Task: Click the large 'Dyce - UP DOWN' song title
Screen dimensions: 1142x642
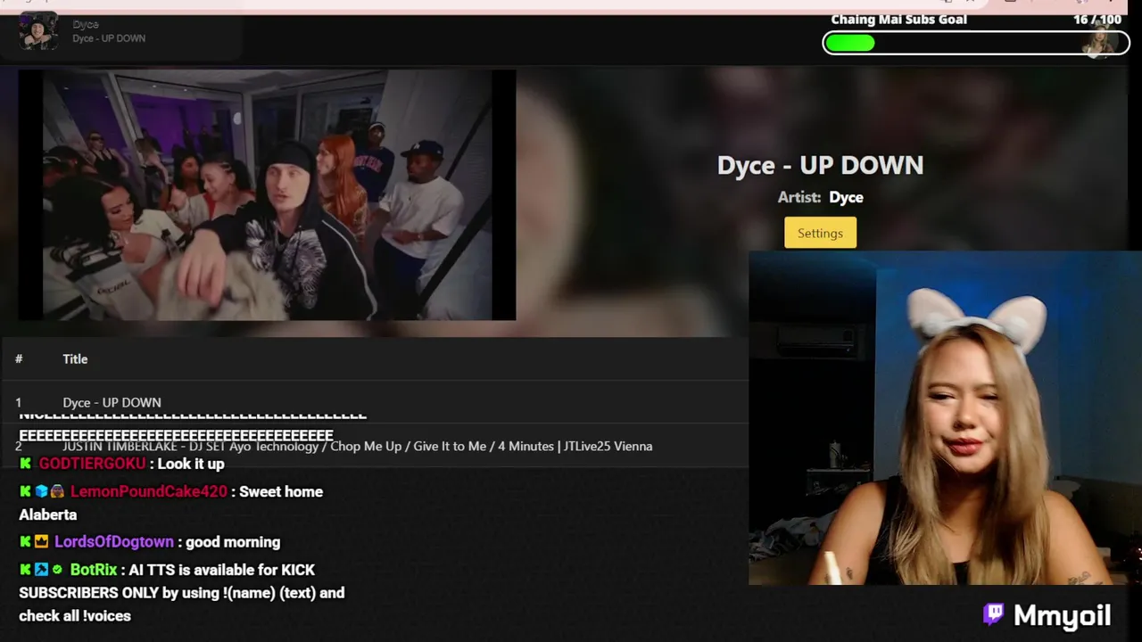Action: (x=820, y=165)
